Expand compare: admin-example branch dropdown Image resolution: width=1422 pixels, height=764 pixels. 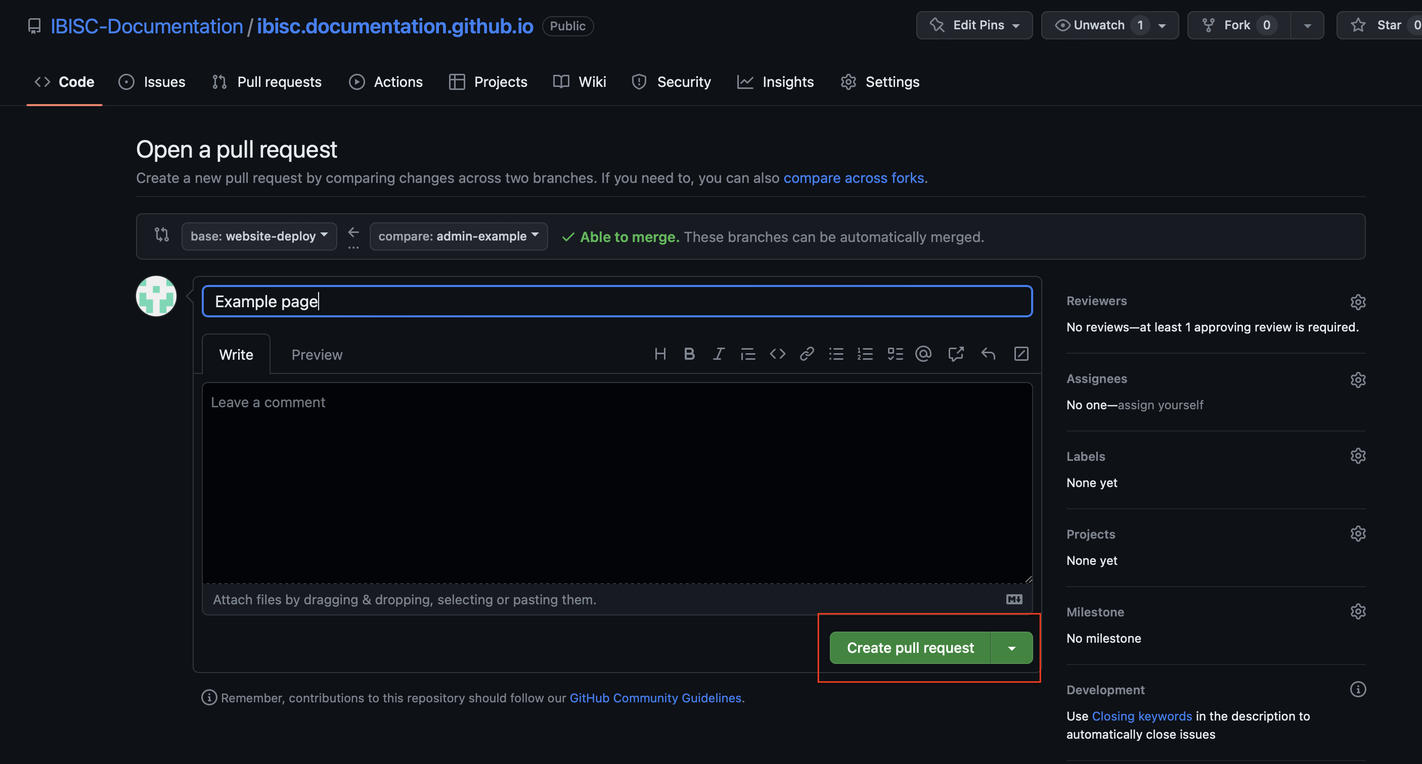click(458, 236)
